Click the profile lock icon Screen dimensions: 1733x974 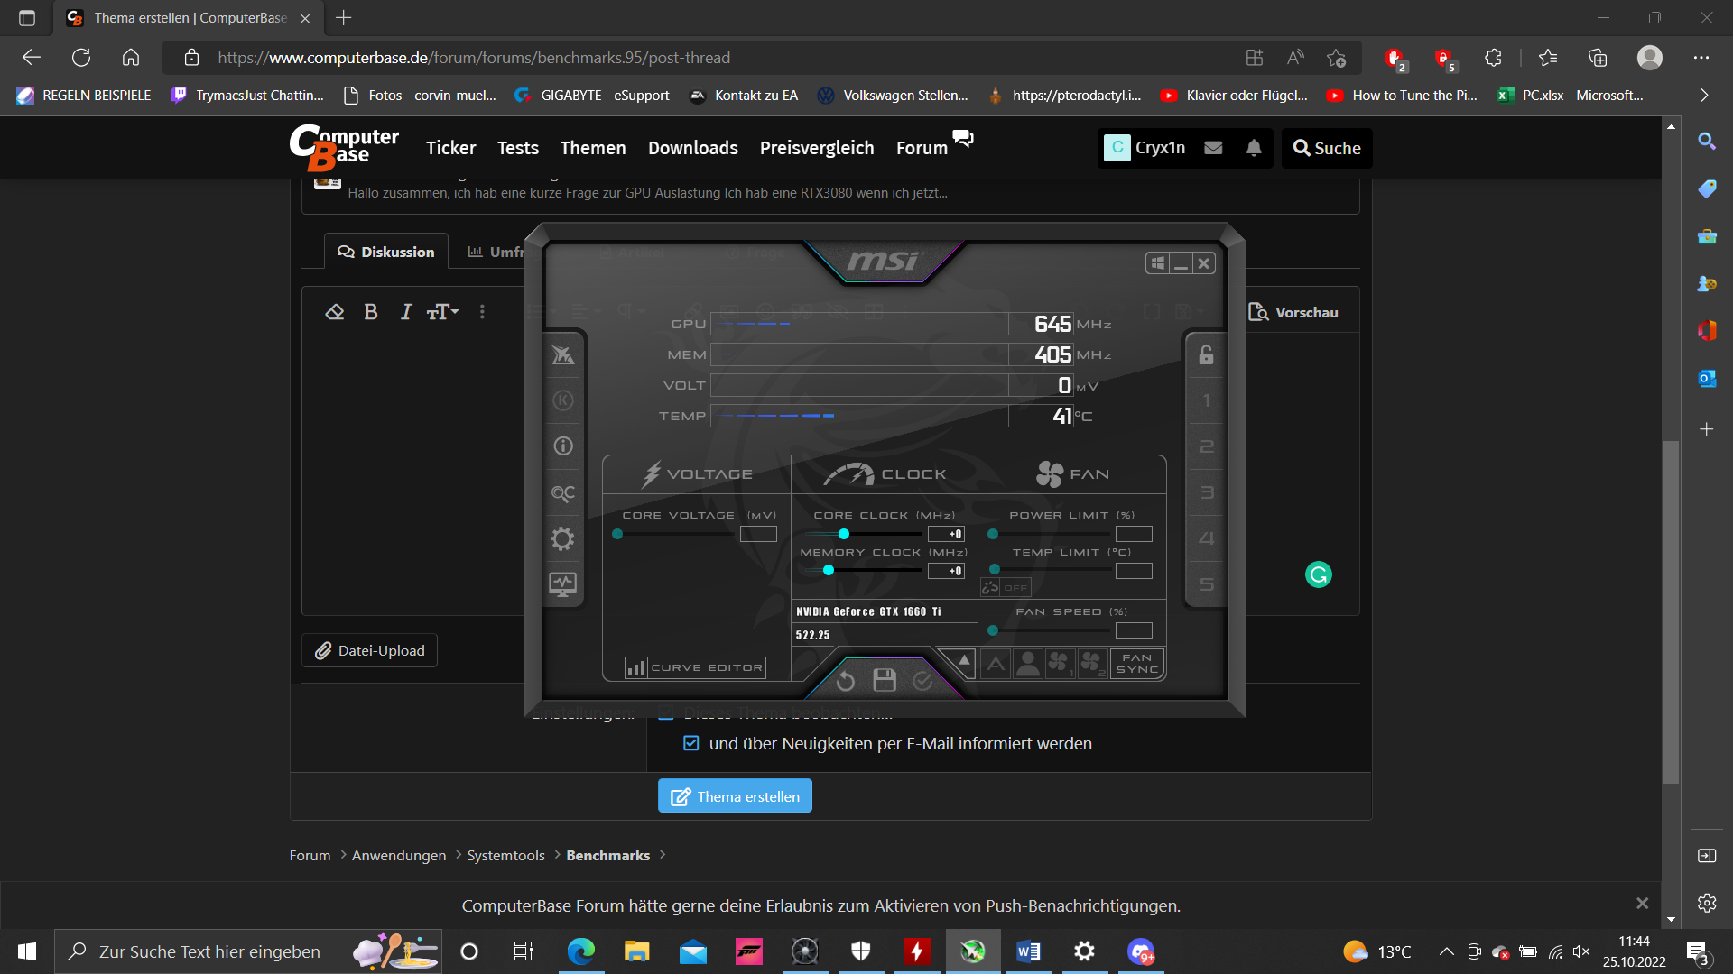[1206, 354]
